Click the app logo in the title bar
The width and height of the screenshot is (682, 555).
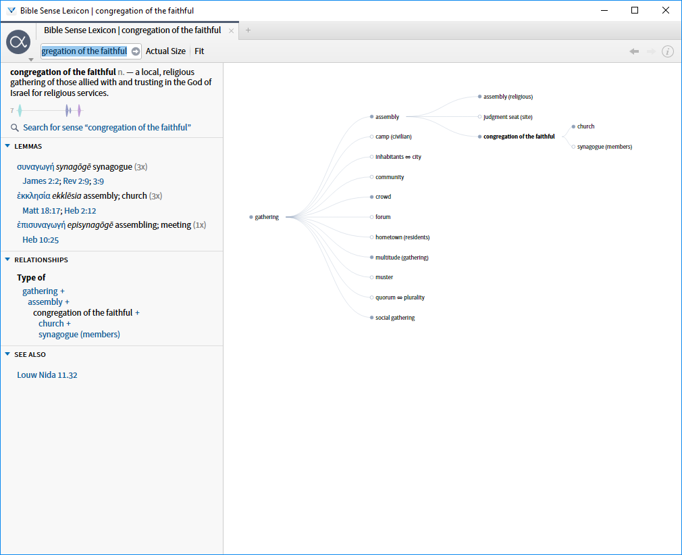11,10
